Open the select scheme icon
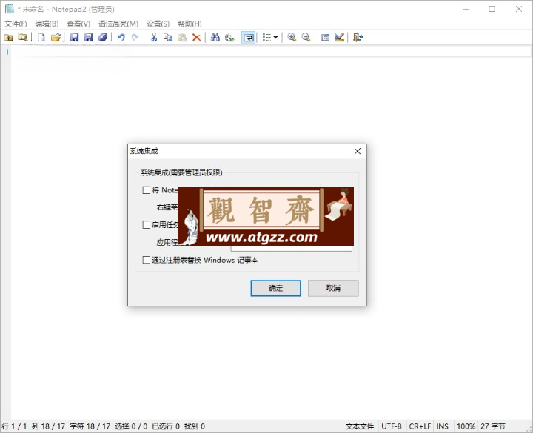 pyautogui.click(x=325, y=38)
